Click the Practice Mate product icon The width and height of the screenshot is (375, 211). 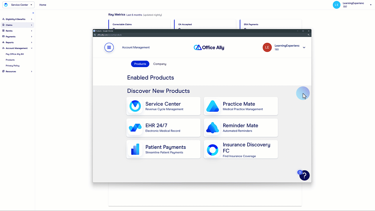(212, 106)
